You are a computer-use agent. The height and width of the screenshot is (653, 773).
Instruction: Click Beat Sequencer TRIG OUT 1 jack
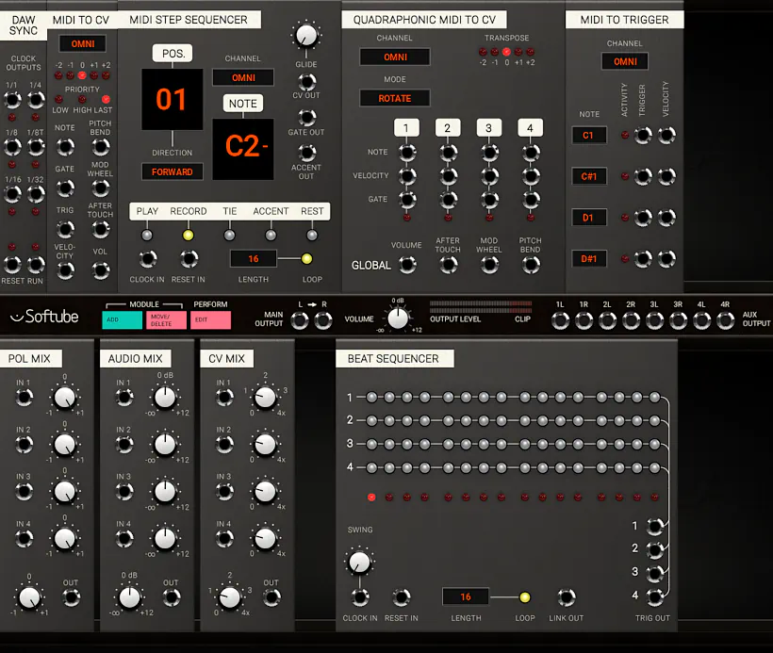coord(654,527)
